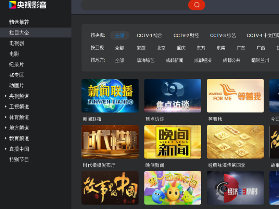
Task: Expand 教育频道 triangle arrow
Action: (6, 138)
